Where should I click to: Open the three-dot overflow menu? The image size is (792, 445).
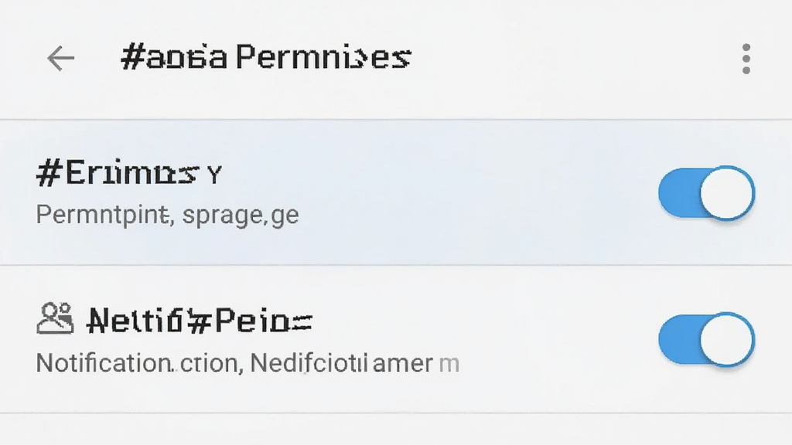pos(746,59)
